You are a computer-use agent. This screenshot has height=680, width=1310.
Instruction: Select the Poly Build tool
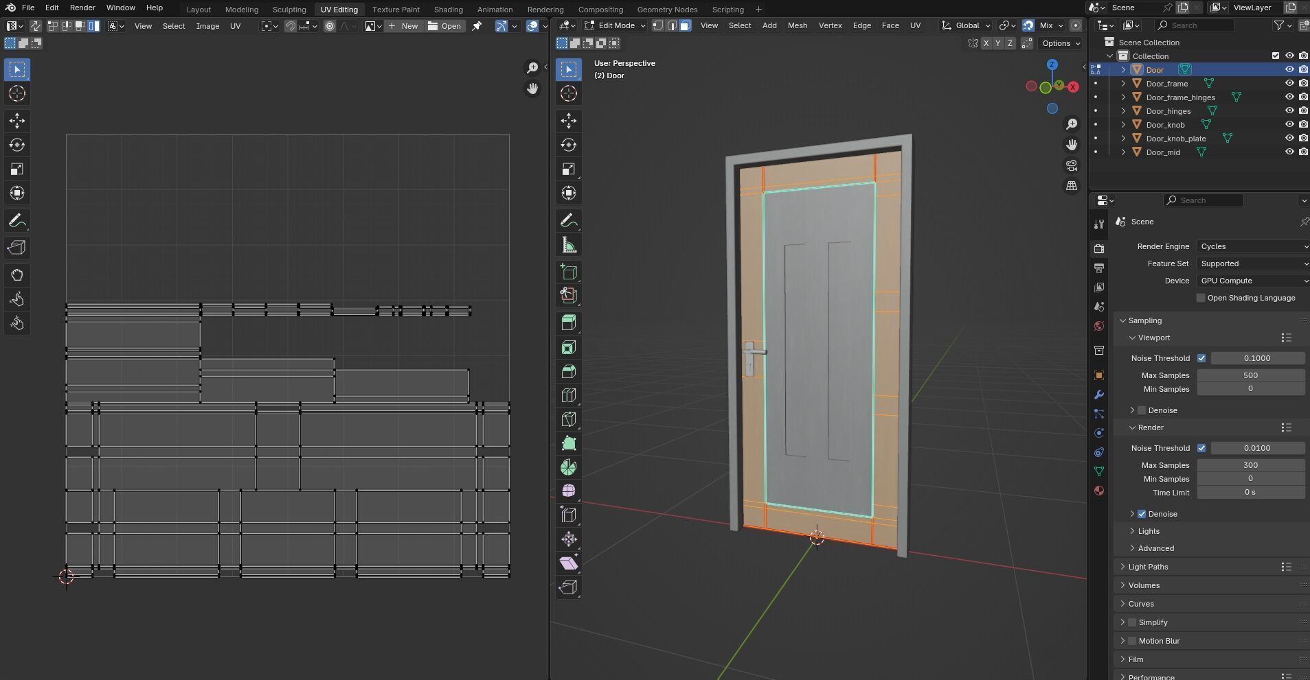click(568, 443)
